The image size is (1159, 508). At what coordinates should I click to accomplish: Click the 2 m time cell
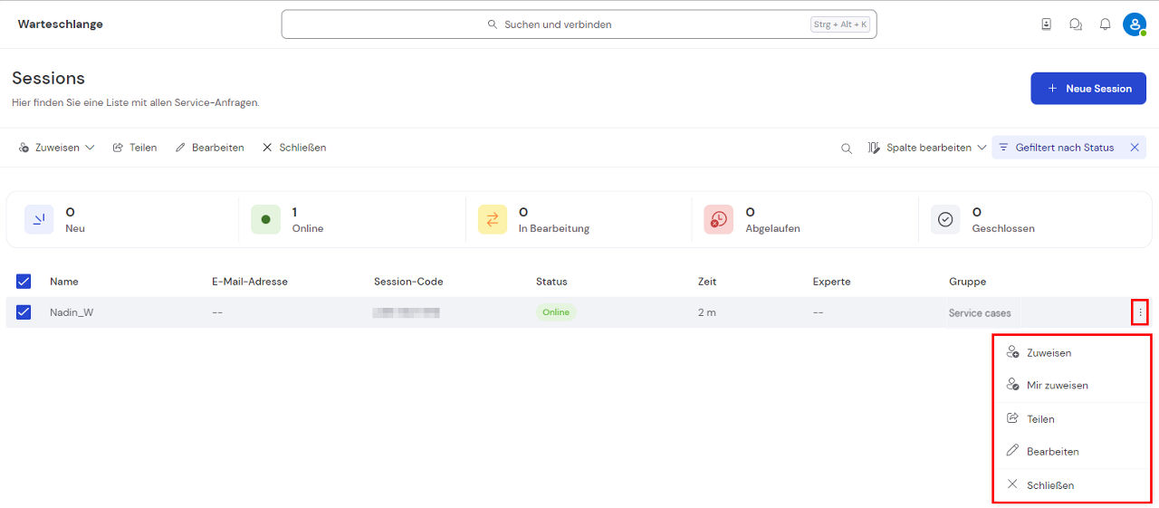click(707, 312)
